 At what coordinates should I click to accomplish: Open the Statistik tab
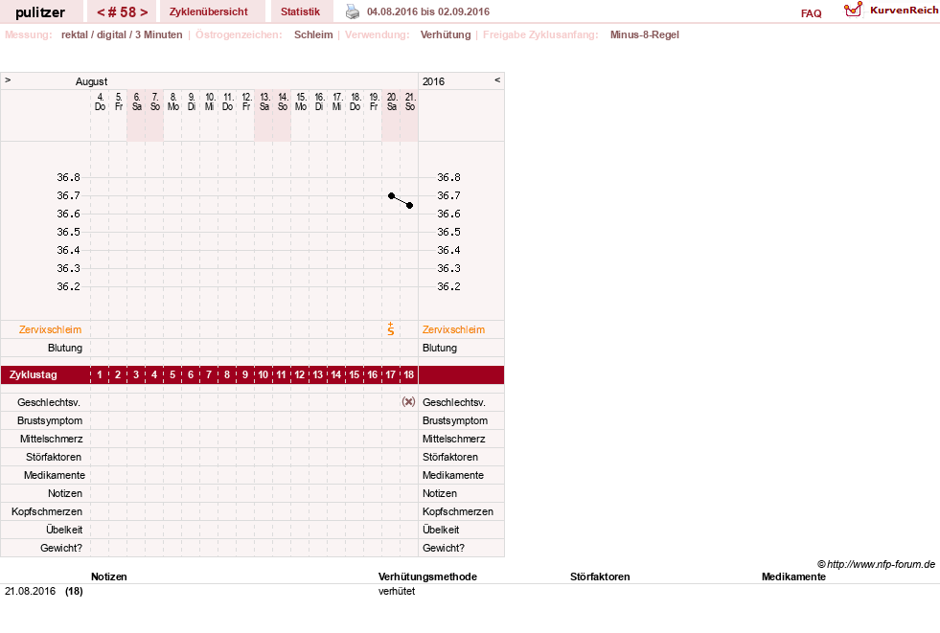tap(300, 11)
